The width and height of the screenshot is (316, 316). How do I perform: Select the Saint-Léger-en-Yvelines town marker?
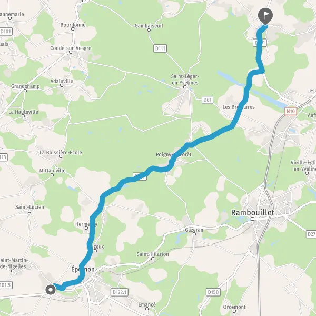185,87
